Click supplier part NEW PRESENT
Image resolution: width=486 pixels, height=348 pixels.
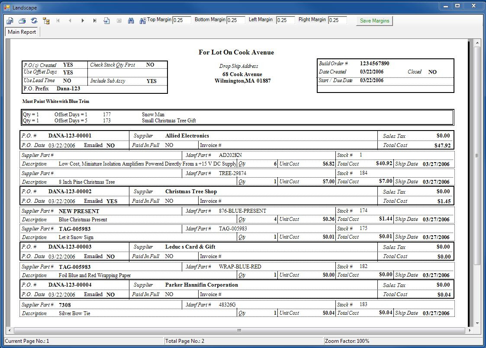coord(79,211)
